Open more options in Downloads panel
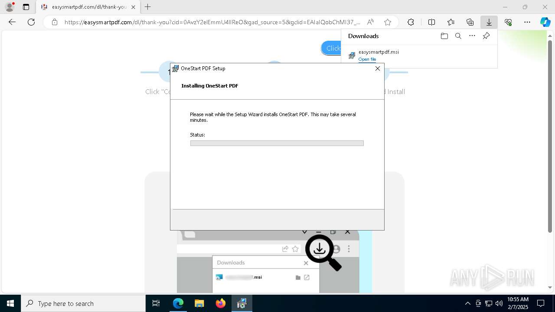The height and width of the screenshot is (312, 555). coord(472,36)
